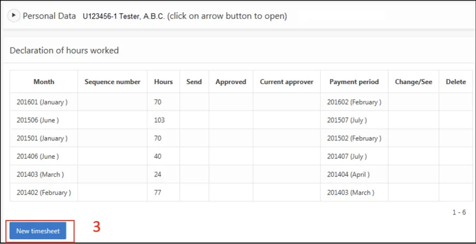Click the Send column header
Viewport: 476px width, 244px height.
click(194, 82)
